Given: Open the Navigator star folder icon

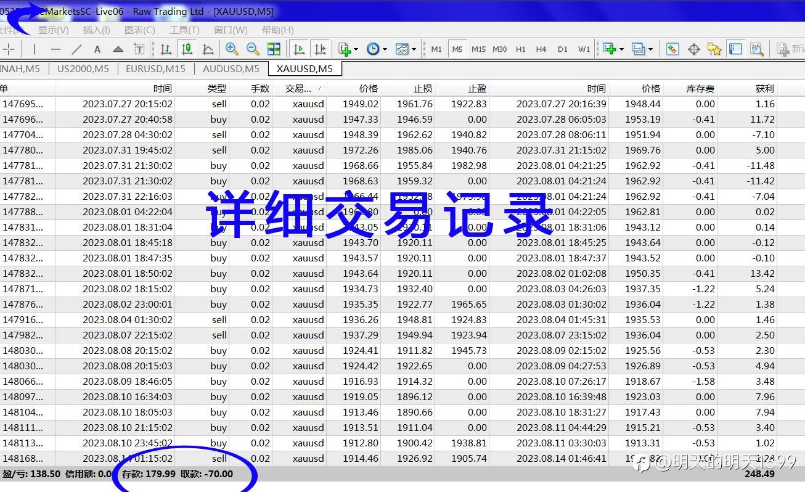Looking at the screenshot, I should (714, 49).
